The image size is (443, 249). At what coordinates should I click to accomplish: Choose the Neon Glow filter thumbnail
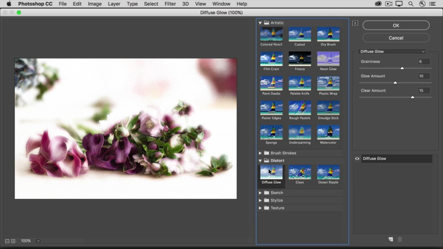328,59
